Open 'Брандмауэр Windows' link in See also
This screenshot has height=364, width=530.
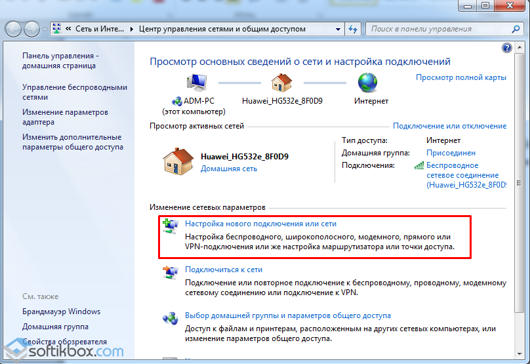click(61, 312)
